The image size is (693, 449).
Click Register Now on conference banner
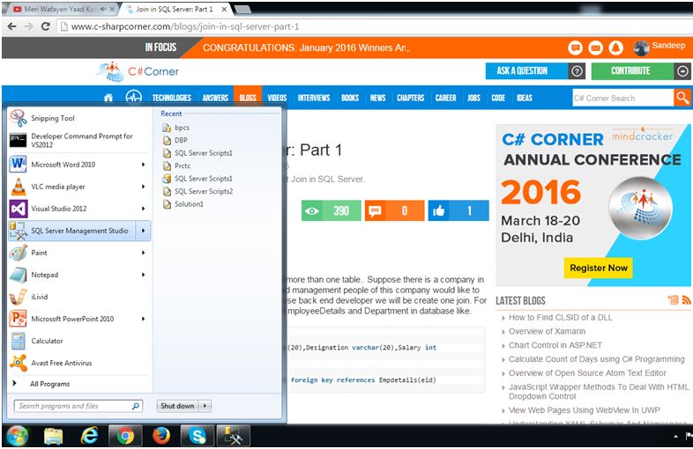point(599,268)
